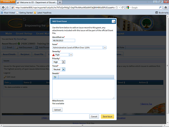Click the Google search magnifier icon
The image size is (169, 127).
[x=160, y=7]
